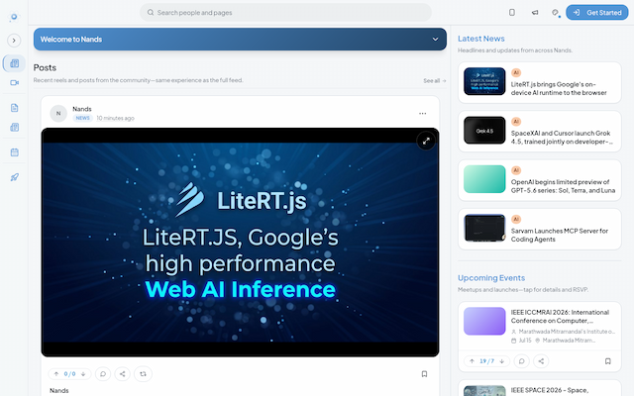Share the IEEE ICCMRAI 2026 event
This screenshot has height=396, width=634.
pos(541,361)
